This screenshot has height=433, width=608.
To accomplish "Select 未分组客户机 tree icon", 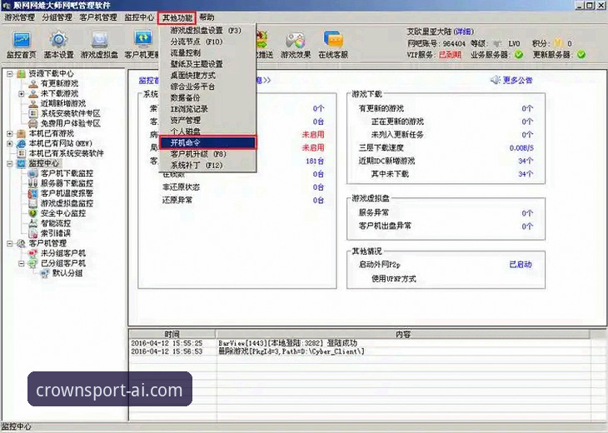I will coord(33,253).
